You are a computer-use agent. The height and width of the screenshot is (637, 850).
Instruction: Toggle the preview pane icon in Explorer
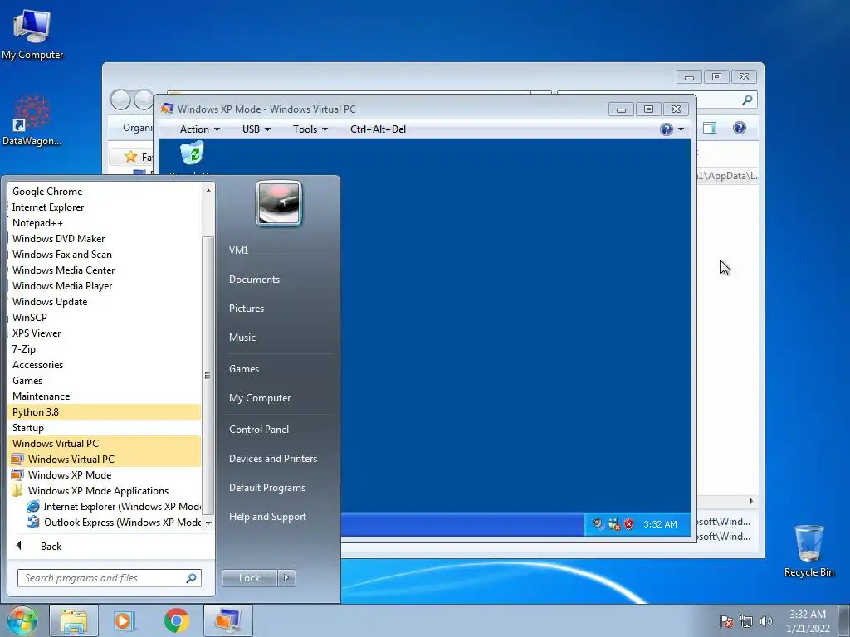710,128
